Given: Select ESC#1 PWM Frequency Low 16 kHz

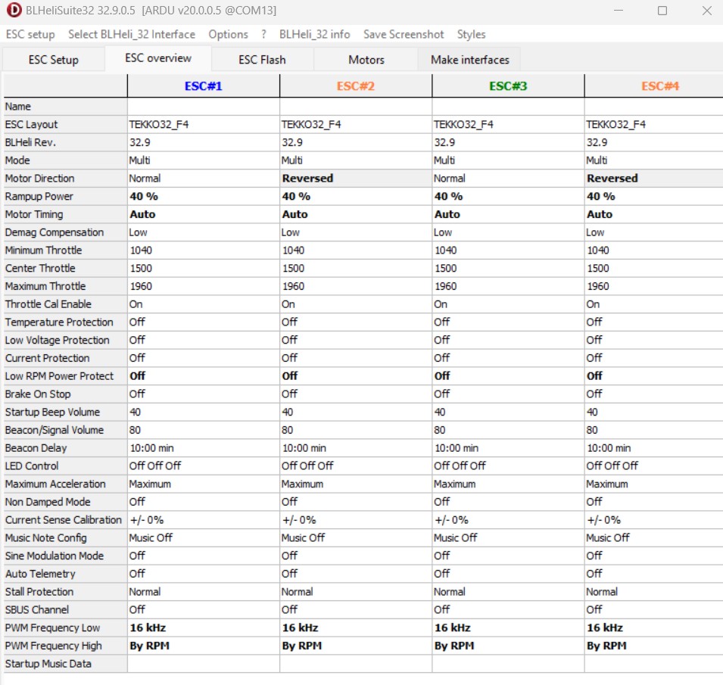Looking at the screenshot, I should tap(204, 627).
